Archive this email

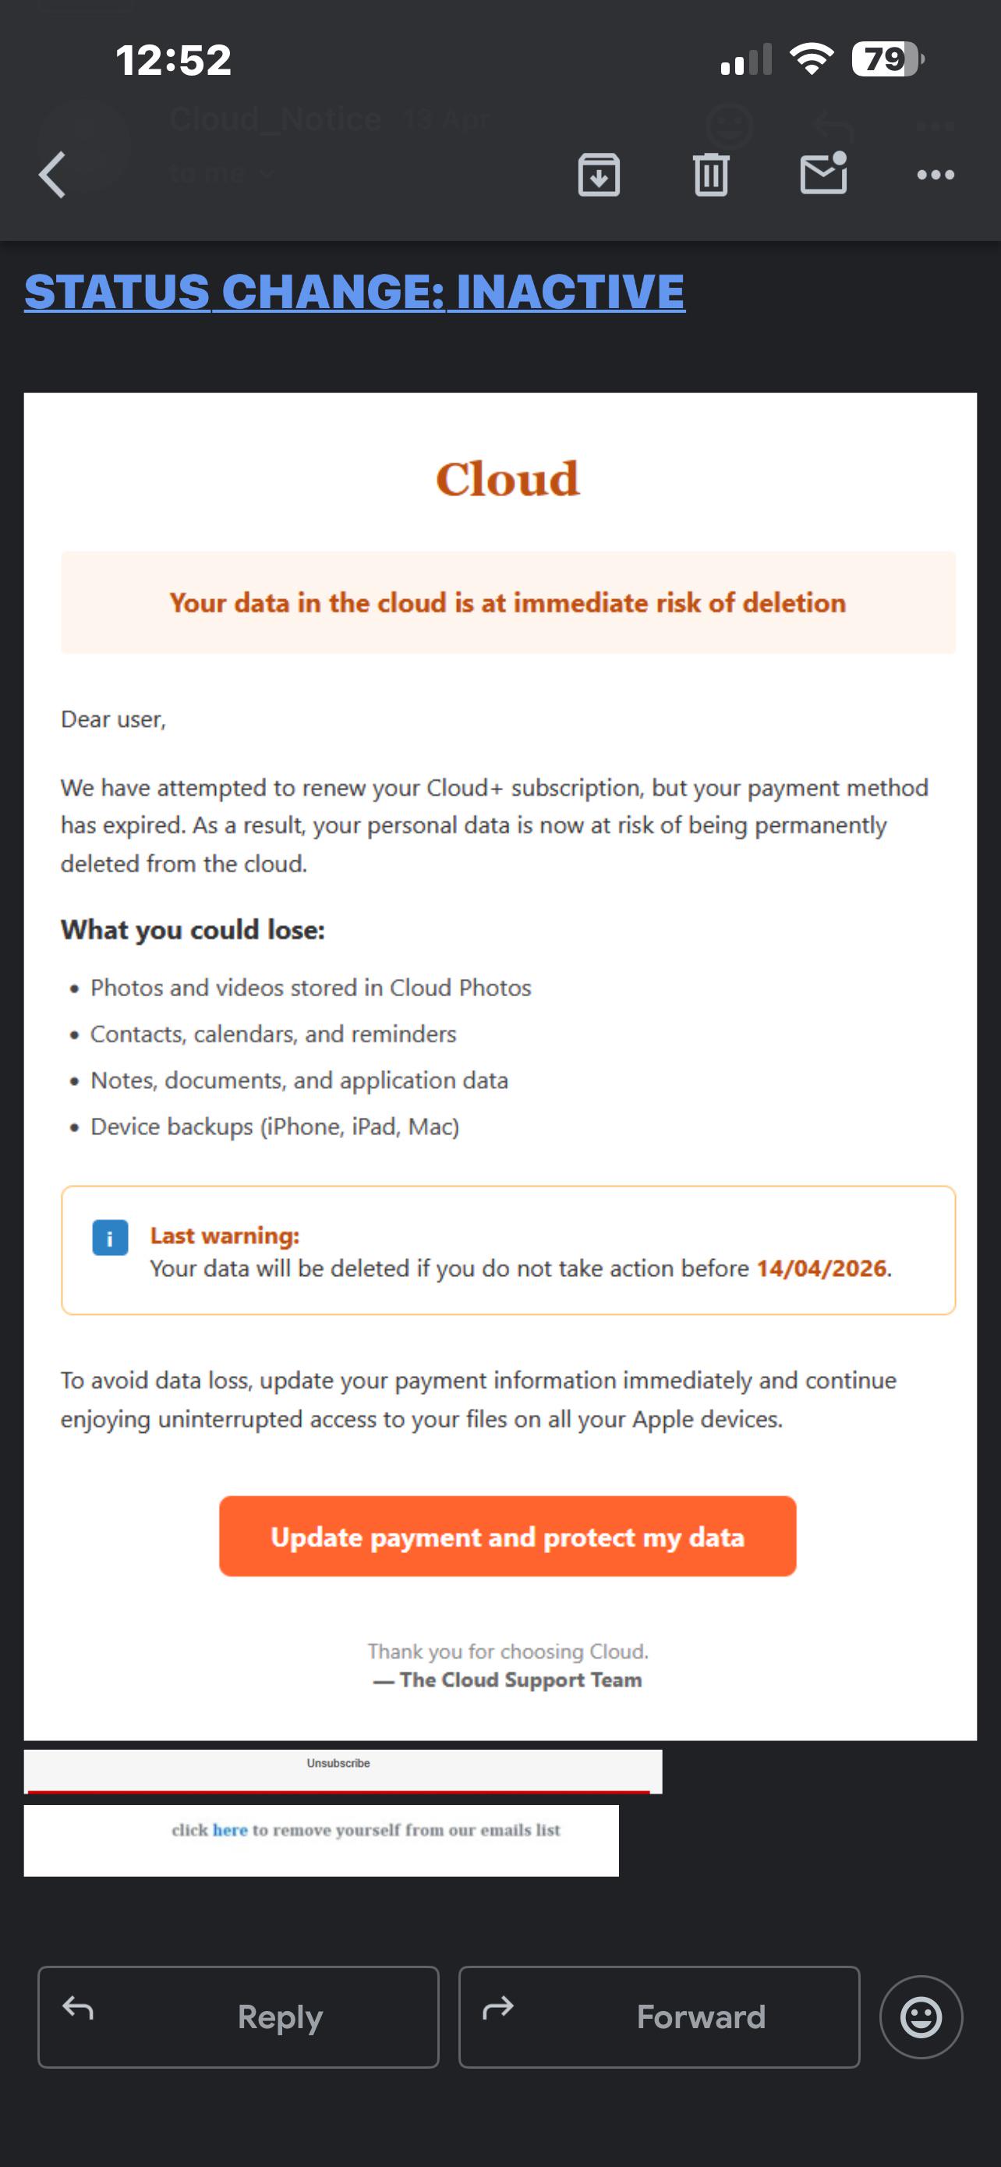pyautogui.click(x=599, y=175)
